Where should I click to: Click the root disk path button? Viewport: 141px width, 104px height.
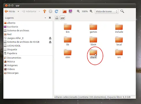coord(57,18)
